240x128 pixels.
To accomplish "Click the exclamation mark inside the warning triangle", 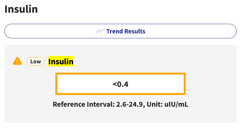I will point(17,62).
